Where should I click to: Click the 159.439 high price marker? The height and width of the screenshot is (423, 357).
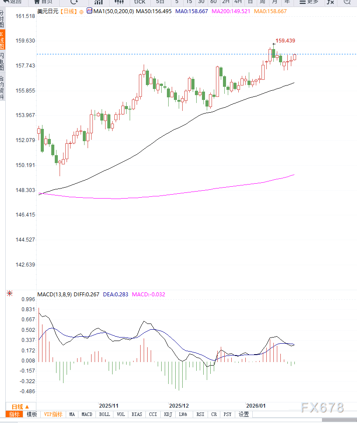[x=285, y=40]
